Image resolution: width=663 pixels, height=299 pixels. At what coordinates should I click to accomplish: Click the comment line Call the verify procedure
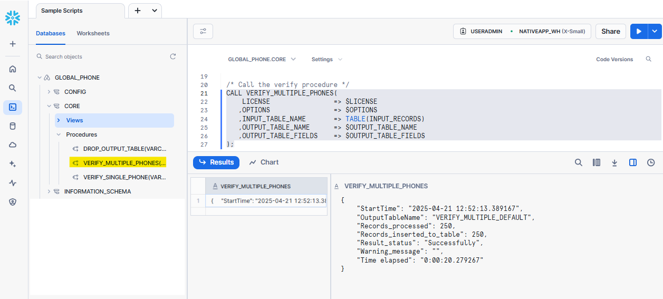pos(287,85)
